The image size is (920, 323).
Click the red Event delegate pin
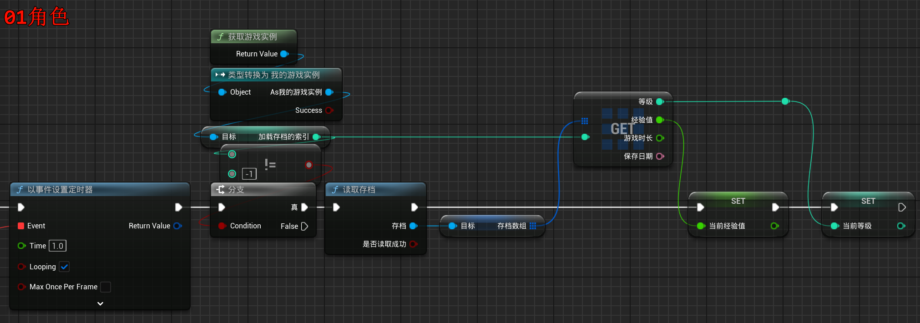click(x=21, y=226)
